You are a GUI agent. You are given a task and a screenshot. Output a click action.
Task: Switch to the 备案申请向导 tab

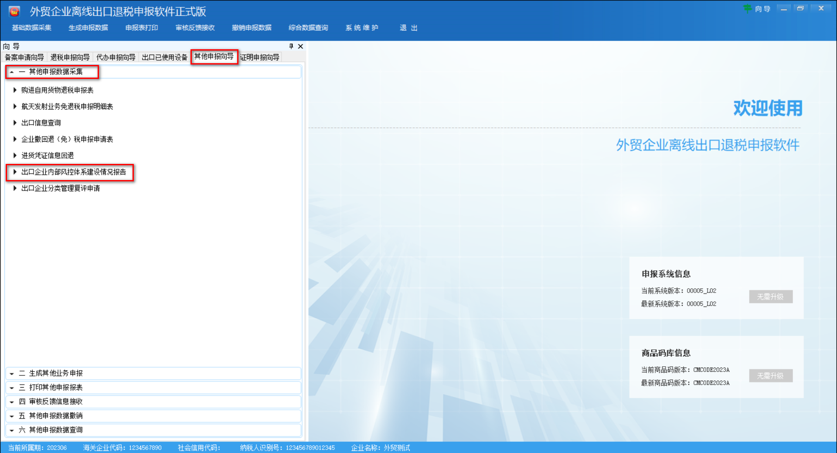[24, 57]
